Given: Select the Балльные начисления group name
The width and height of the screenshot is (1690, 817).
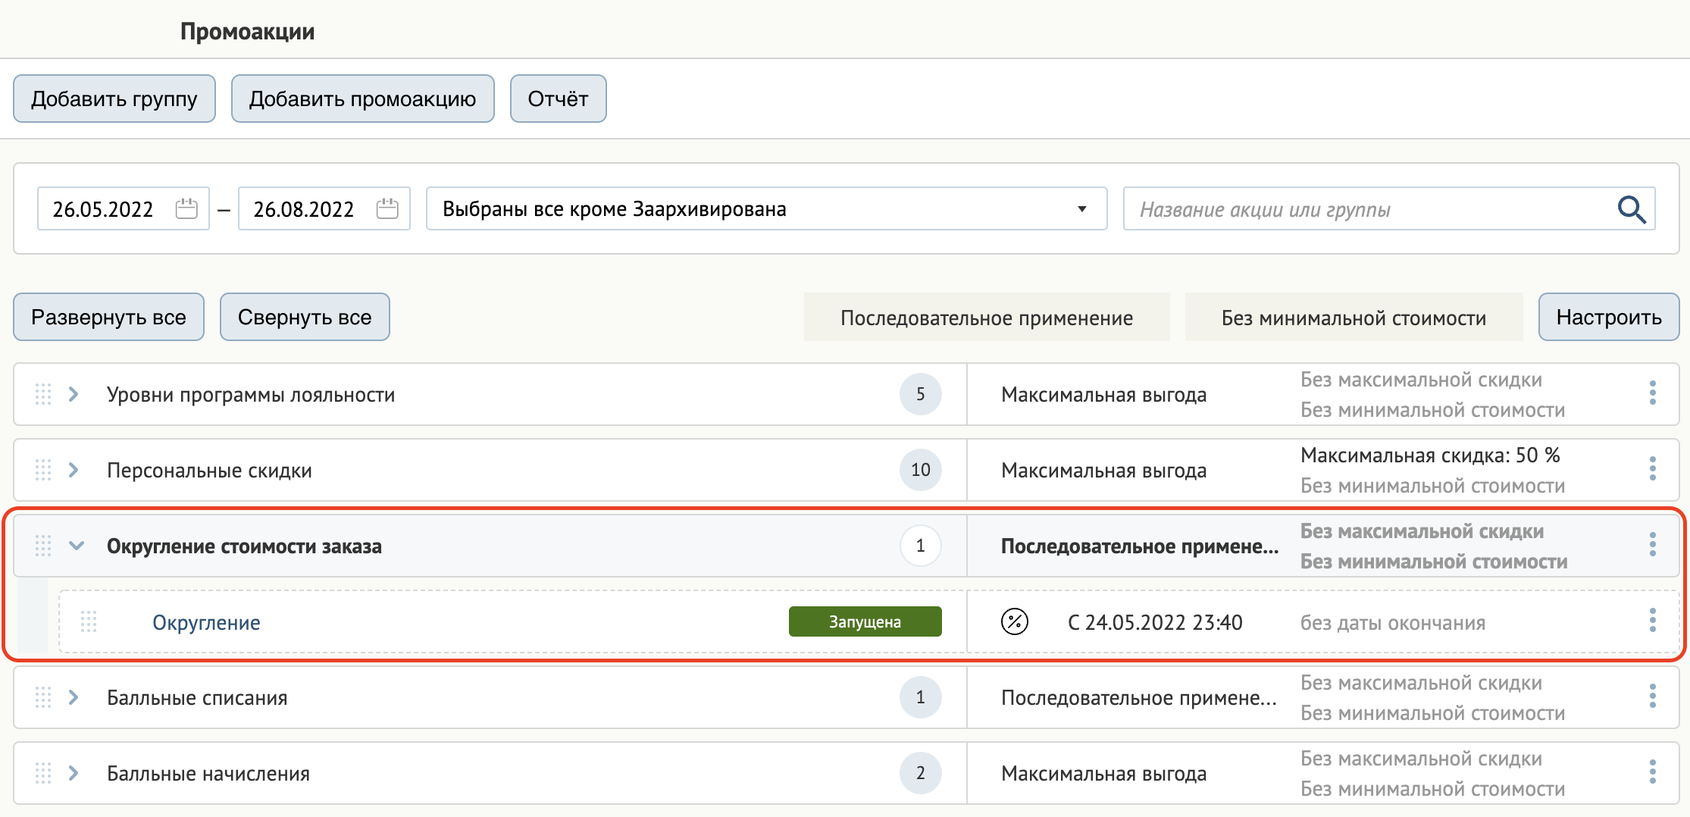Looking at the screenshot, I should pyautogui.click(x=208, y=773).
